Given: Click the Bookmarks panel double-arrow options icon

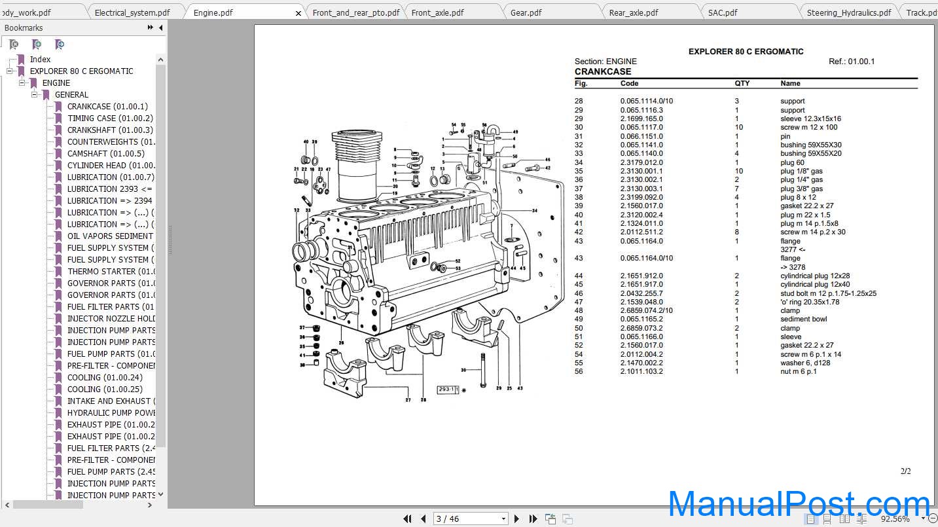Looking at the screenshot, I should point(151,27).
